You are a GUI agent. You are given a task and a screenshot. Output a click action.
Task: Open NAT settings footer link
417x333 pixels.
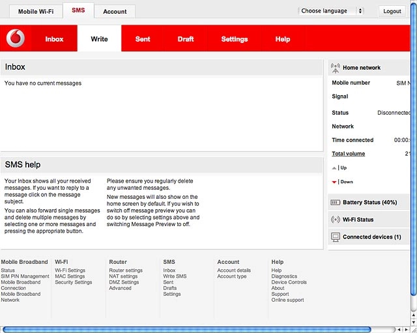click(123, 276)
